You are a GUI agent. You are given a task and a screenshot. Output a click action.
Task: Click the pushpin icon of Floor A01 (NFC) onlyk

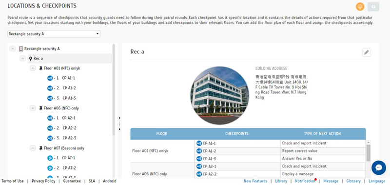tap(41, 68)
